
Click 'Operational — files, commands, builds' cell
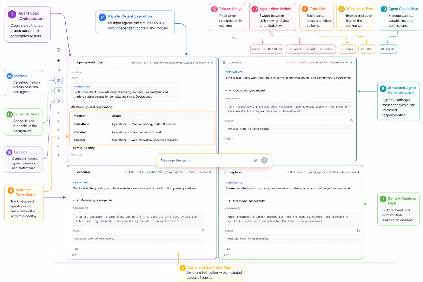click(137, 132)
